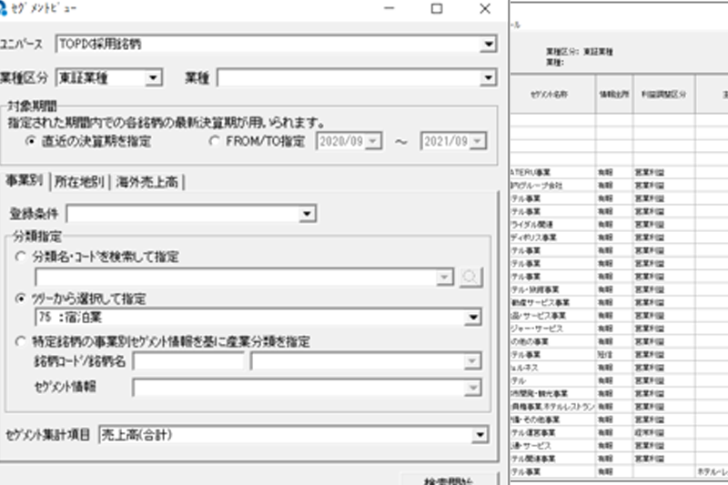Choose ツリーから選択して指定 radio option
This screenshot has width=728, height=485.
click(20, 298)
